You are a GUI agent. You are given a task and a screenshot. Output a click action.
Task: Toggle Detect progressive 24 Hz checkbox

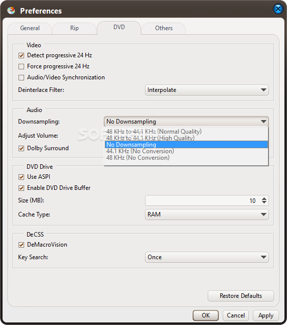pos(21,56)
